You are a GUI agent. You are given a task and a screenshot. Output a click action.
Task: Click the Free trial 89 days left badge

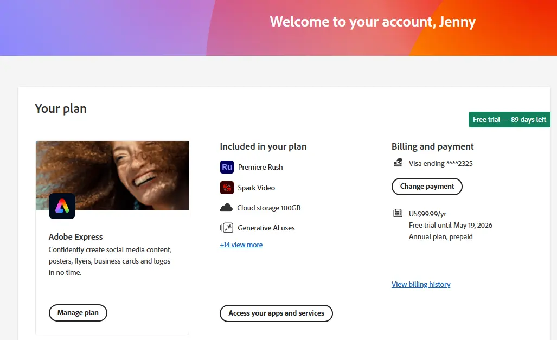(x=509, y=120)
